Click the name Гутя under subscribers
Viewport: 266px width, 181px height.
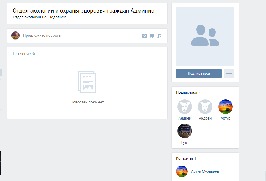(185, 143)
